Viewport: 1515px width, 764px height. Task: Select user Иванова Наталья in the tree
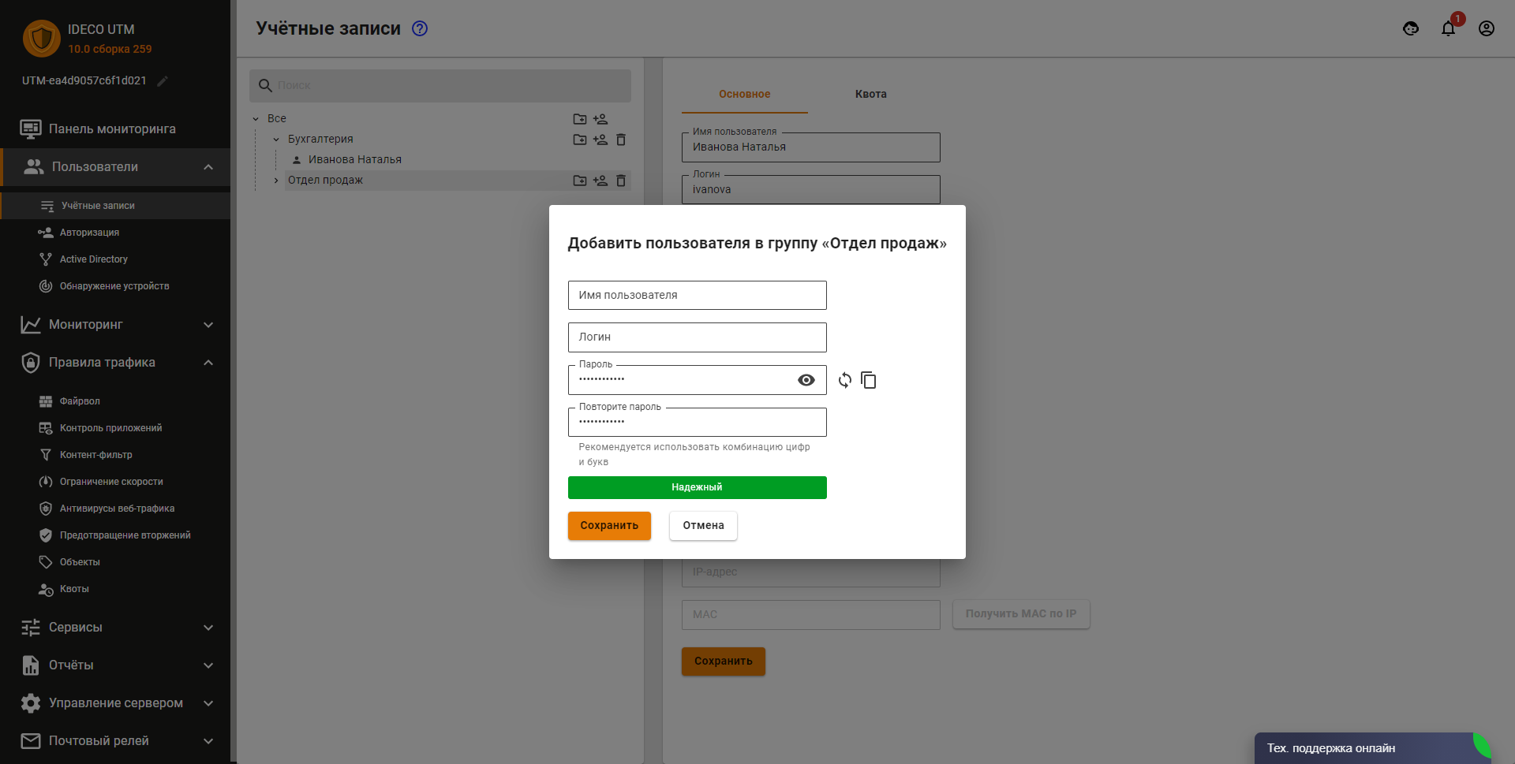pos(355,160)
